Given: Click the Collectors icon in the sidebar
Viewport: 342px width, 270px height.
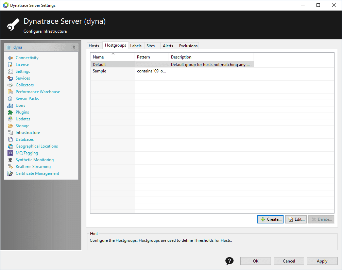Looking at the screenshot, I should coord(10,85).
